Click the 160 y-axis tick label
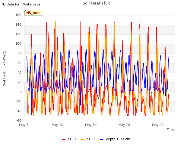This screenshot has height=145, width=193. coord(18,15)
